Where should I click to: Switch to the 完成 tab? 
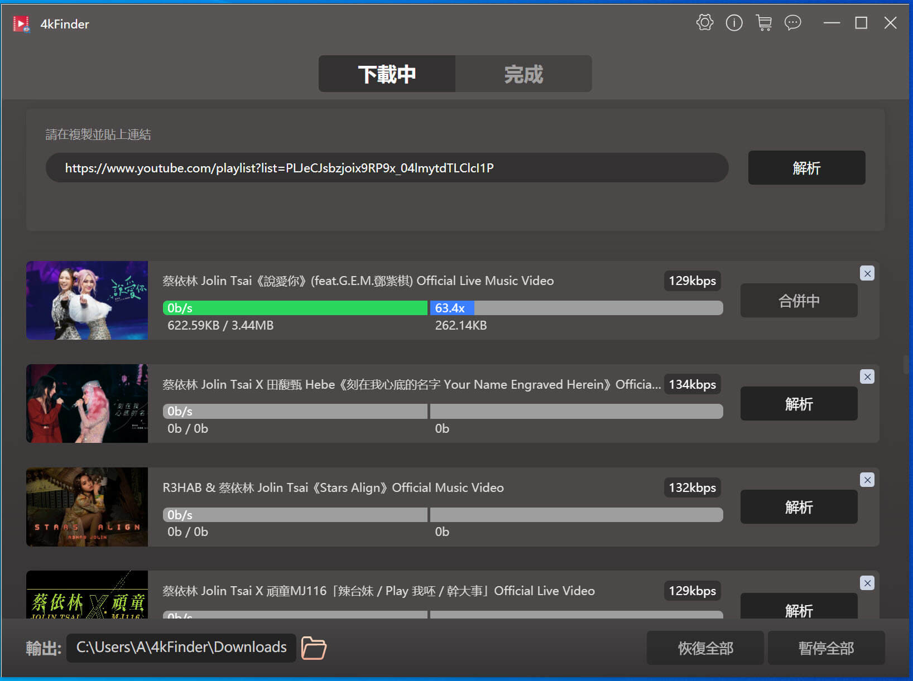[x=523, y=74]
